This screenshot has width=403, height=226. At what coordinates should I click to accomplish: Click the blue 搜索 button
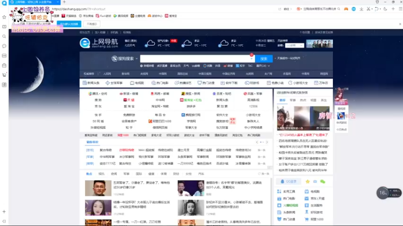tap(263, 59)
